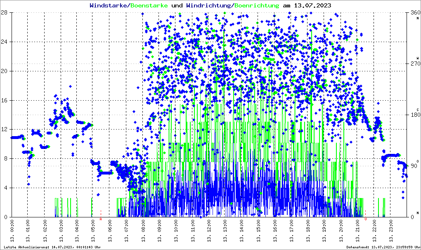The height and width of the screenshot is (250, 421).
Task: Select the 4 value on left axis
Action: [8, 188]
